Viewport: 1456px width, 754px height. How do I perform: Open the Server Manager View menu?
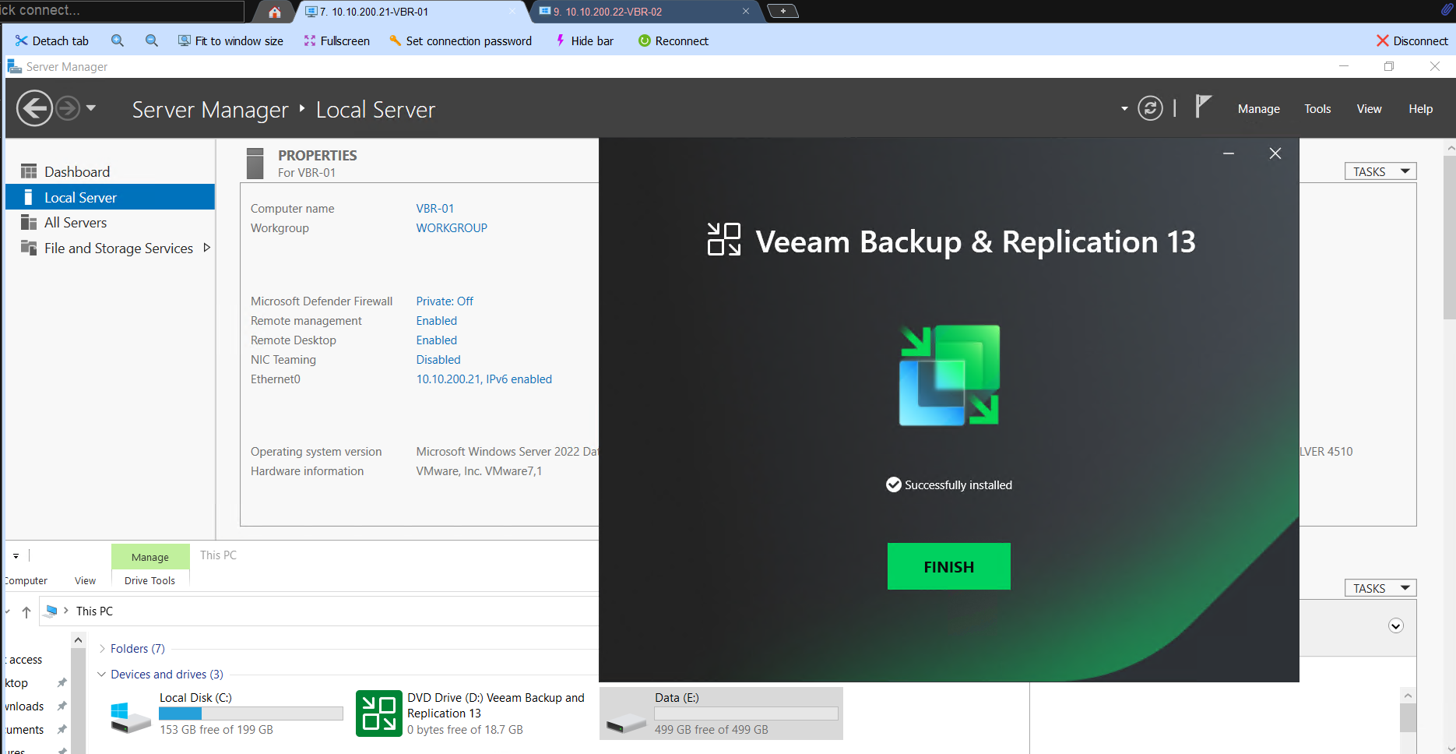(1369, 109)
